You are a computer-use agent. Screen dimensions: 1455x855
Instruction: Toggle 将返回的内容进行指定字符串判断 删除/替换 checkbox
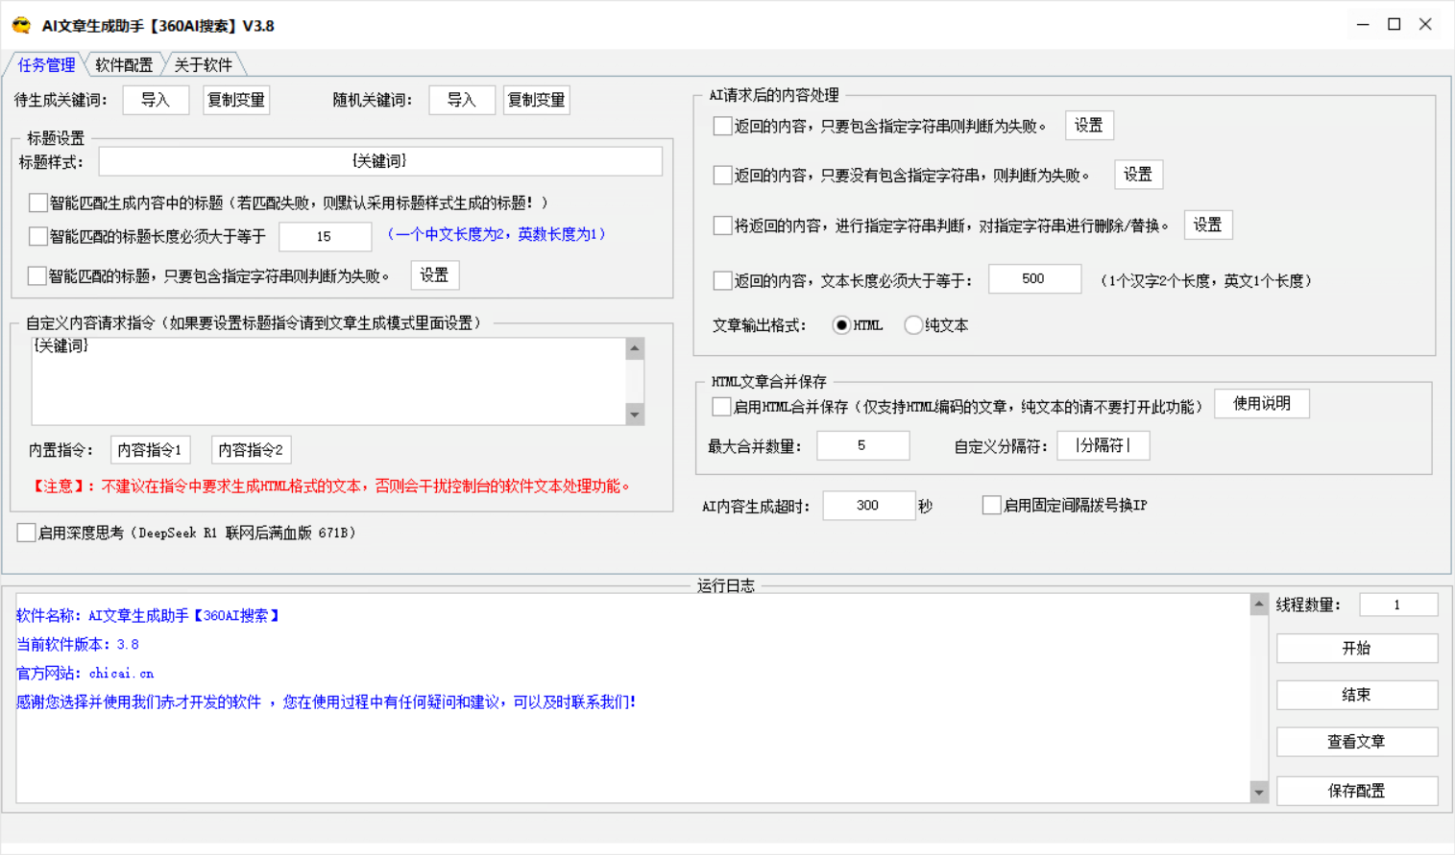[x=723, y=226]
